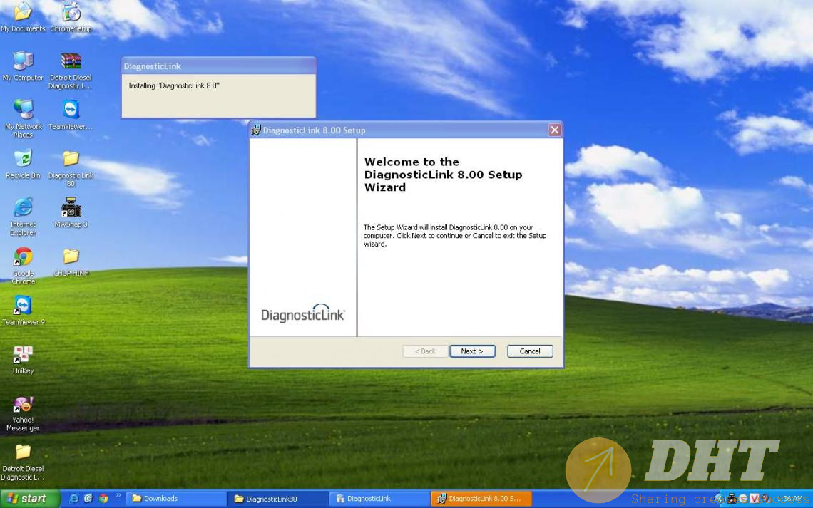Select the MWSnap 3 camera icon
The height and width of the screenshot is (508, 813).
coord(71,209)
